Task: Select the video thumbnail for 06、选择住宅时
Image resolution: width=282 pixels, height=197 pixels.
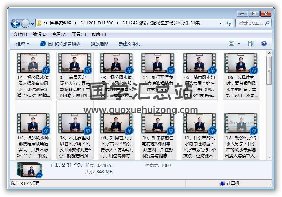Action: (241, 63)
